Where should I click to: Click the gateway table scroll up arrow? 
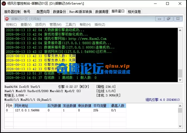pos(180,106)
